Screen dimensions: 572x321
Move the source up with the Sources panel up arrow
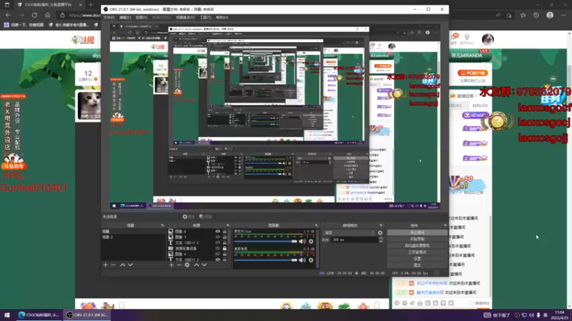[196, 265]
